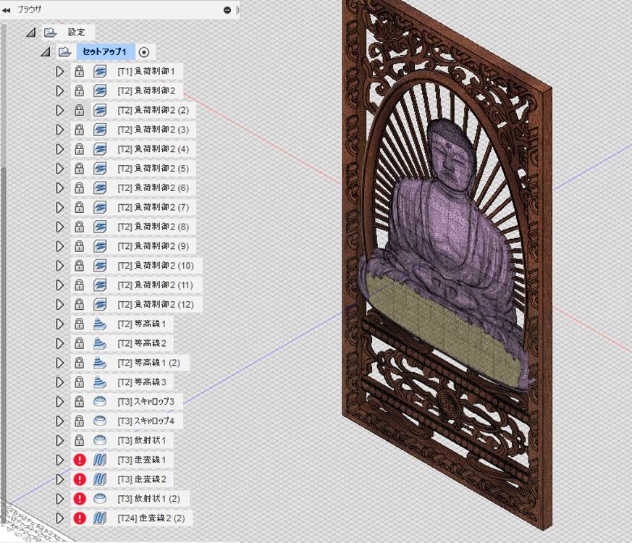Screen dimensions: 632x543
Task: Click the minimize pin button on browser header
Action: 227,10
